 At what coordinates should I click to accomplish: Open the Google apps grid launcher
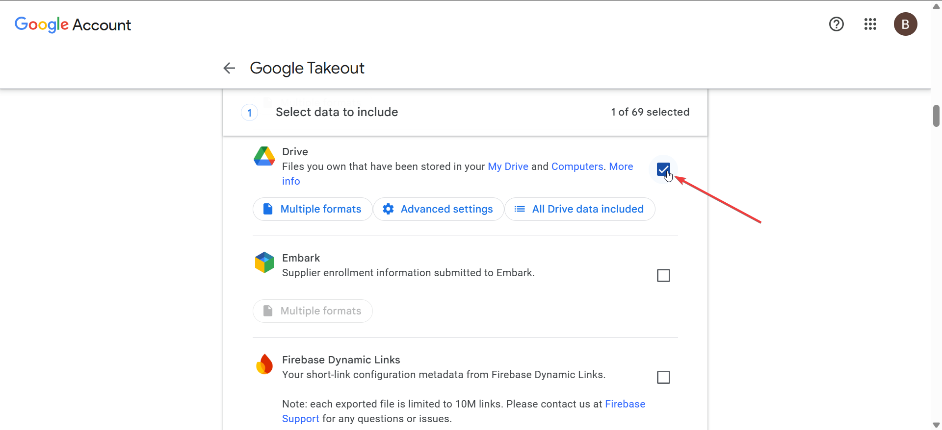click(x=870, y=24)
